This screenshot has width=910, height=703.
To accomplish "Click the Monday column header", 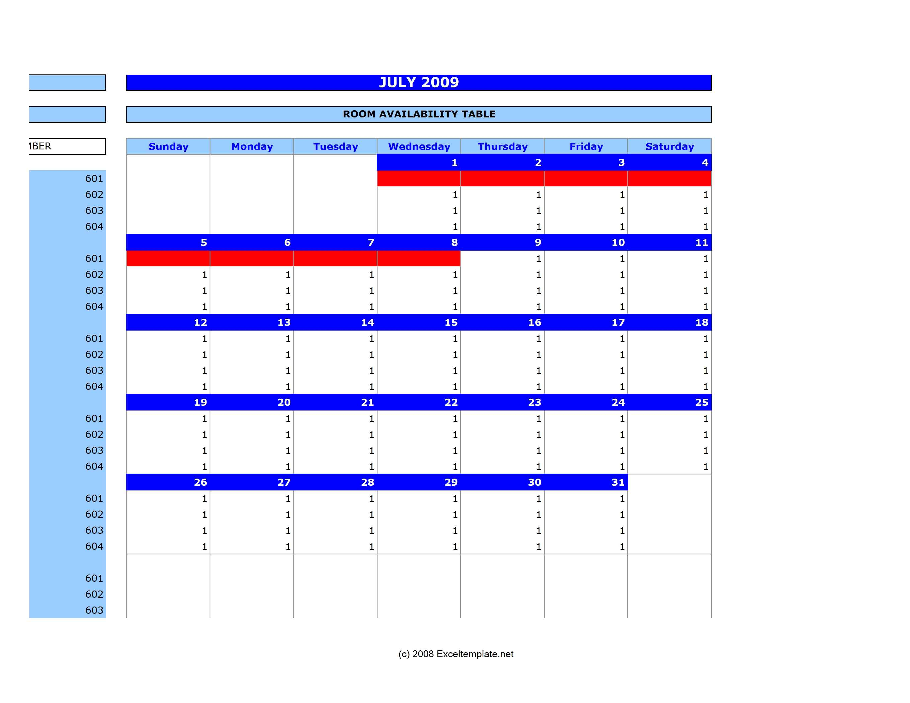I will tap(252, 146).
